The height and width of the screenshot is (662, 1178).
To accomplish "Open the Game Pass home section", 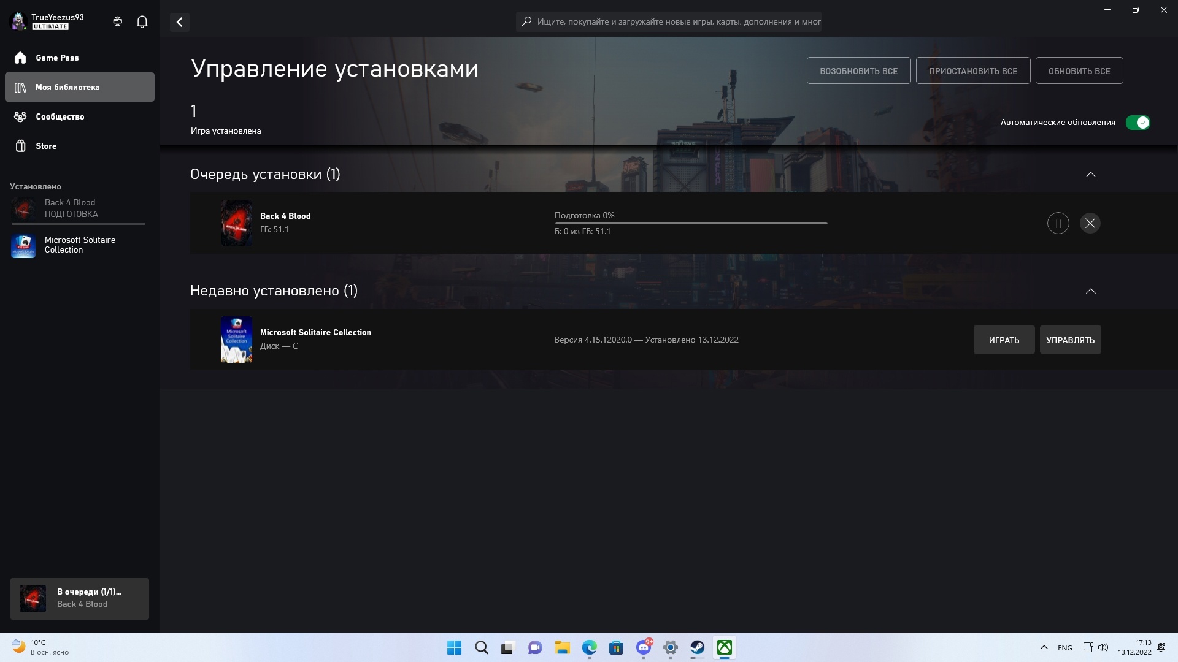I will point(80,58).
